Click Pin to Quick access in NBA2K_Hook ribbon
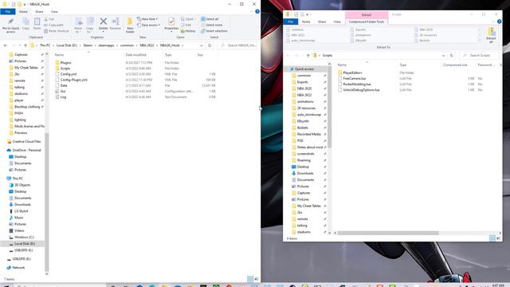The height and width of the screenshot is (287, 510). click(10, 26)
